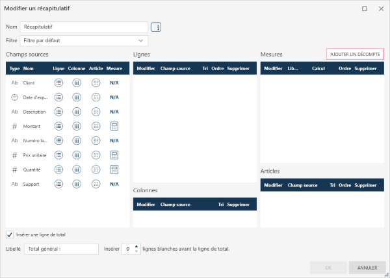Add Numéro field as an article

point(96,140)
